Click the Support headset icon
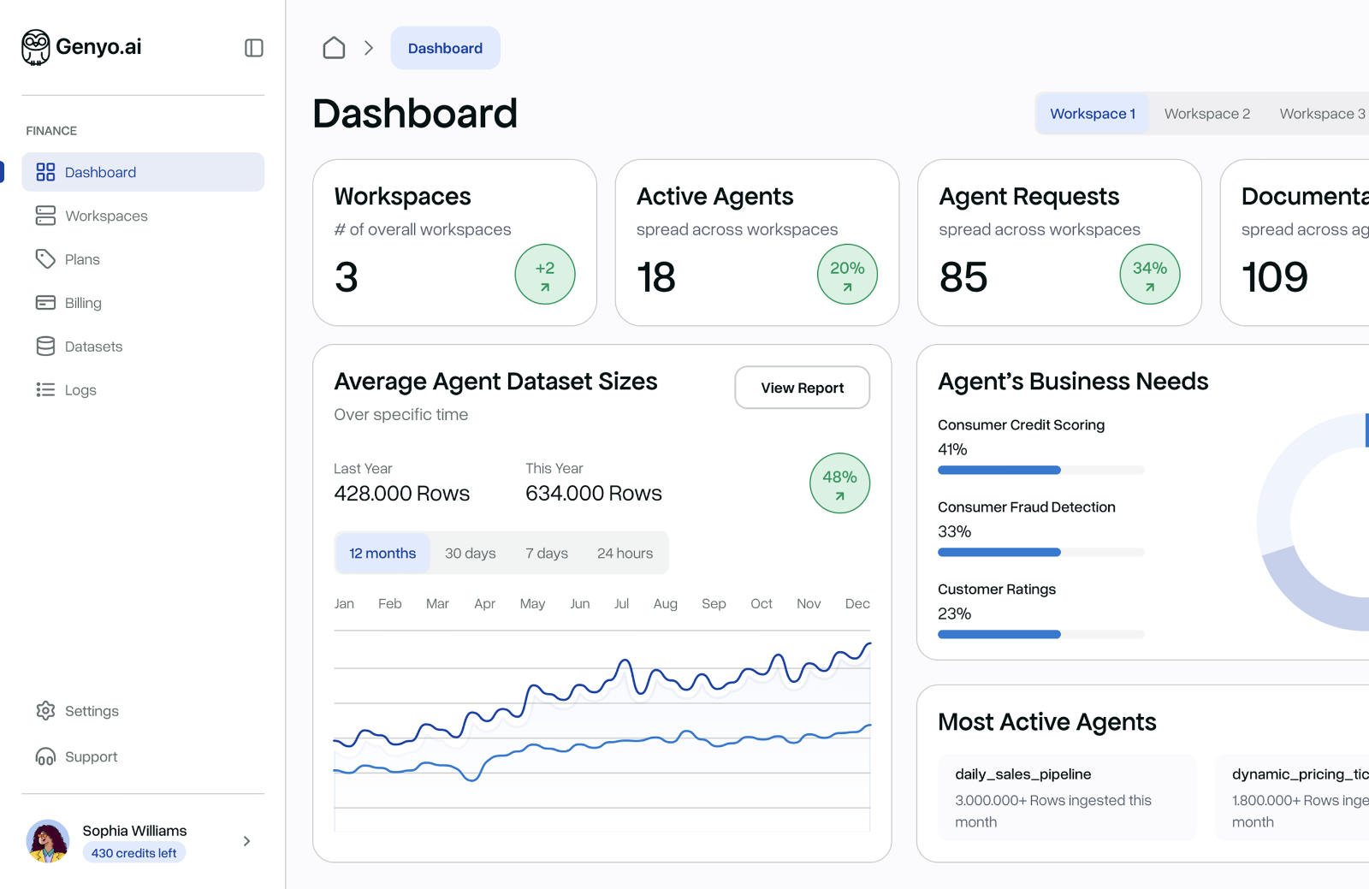 [46, 756]
